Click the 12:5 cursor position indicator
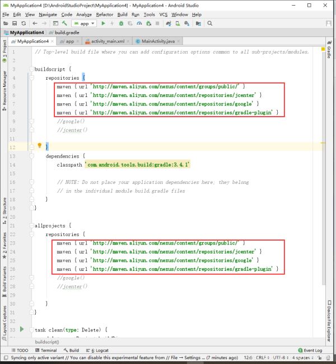 (248, 358)
